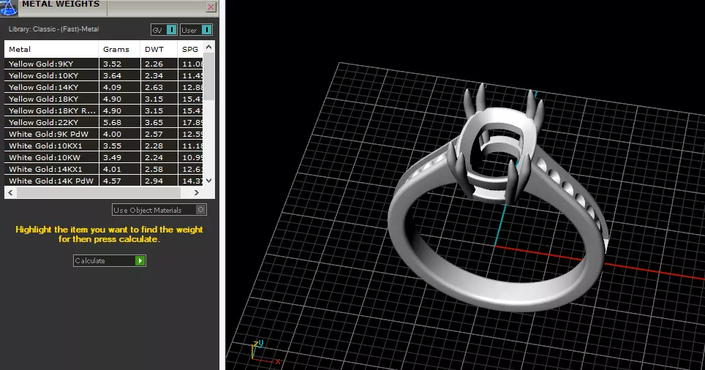Viewport: 705px width, 370px height.
Task: Click the 3.52 grams cell
Action: [120, 64]
